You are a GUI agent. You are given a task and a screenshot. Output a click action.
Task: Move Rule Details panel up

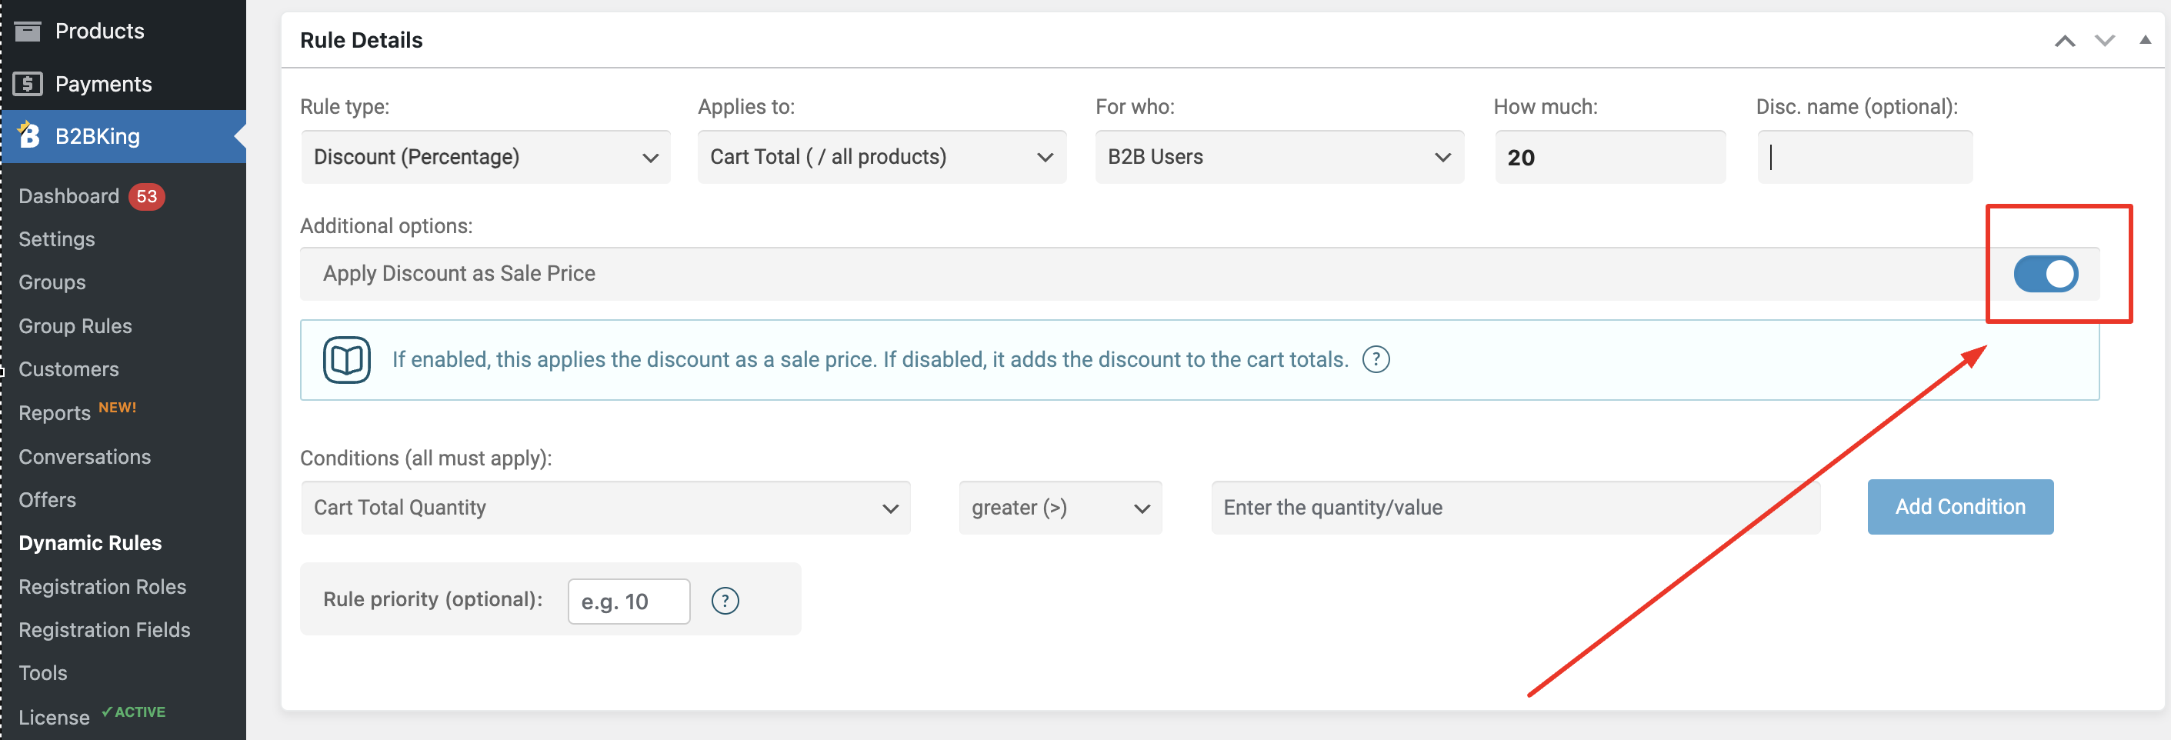pyautogui.click(x=2064, y=41)
